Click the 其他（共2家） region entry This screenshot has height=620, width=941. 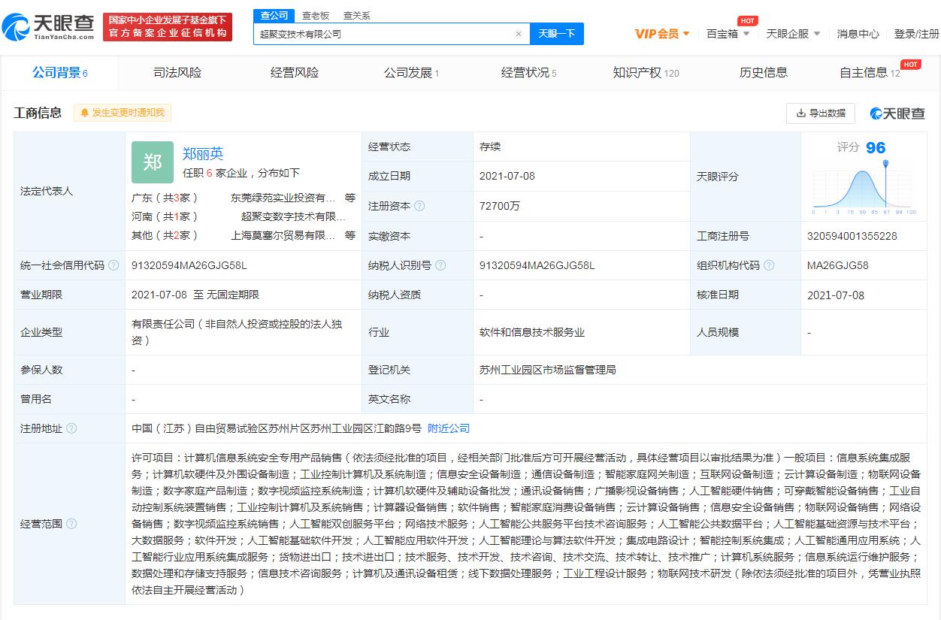tap(165, 235)
